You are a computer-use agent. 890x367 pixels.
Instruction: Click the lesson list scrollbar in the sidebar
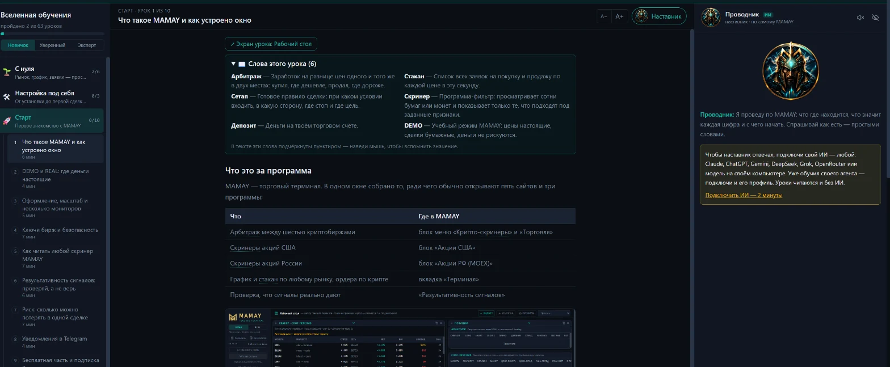click(108, 211)
